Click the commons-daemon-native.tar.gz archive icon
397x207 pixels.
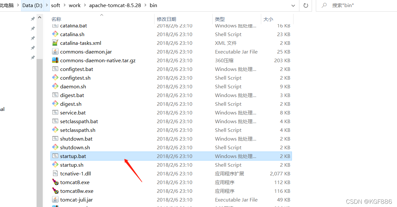click(55, 60)
